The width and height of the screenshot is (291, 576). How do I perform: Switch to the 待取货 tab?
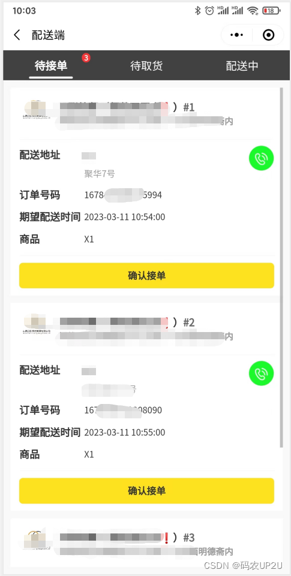point(146,66)
